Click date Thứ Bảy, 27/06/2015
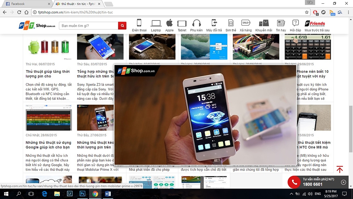 pos(92,135)
